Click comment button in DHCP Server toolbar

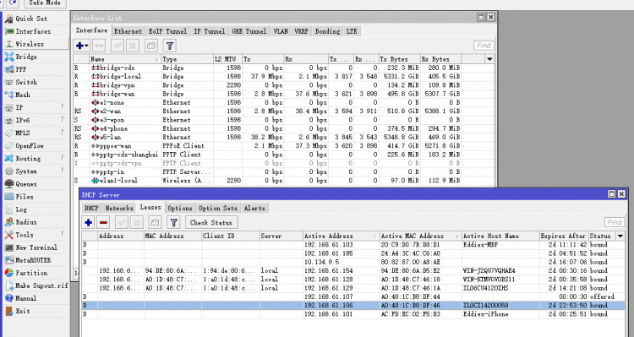[155, 222]
